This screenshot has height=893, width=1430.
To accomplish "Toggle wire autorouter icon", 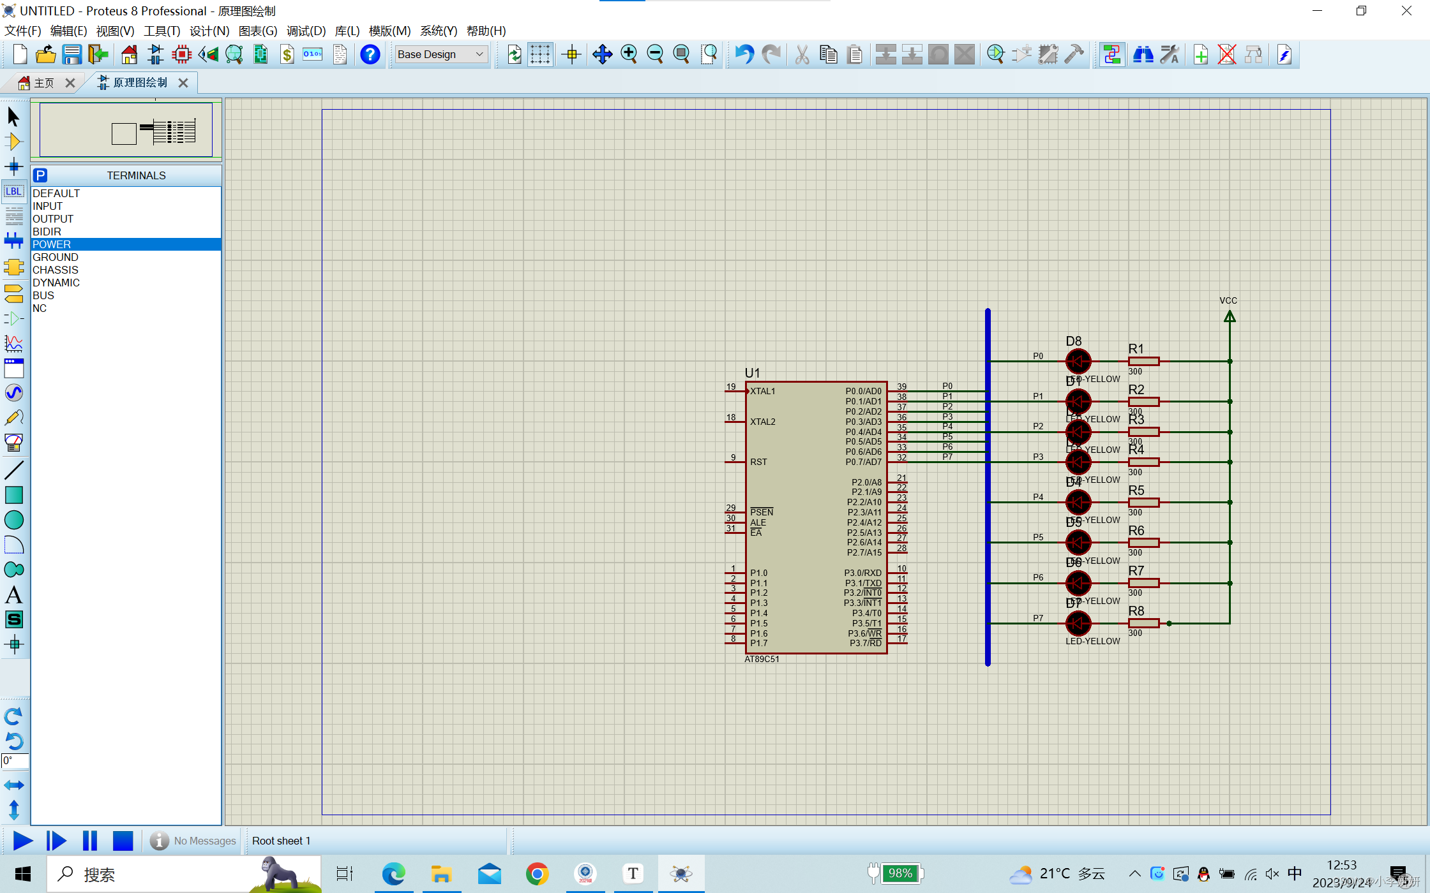I will [1111, 55].
